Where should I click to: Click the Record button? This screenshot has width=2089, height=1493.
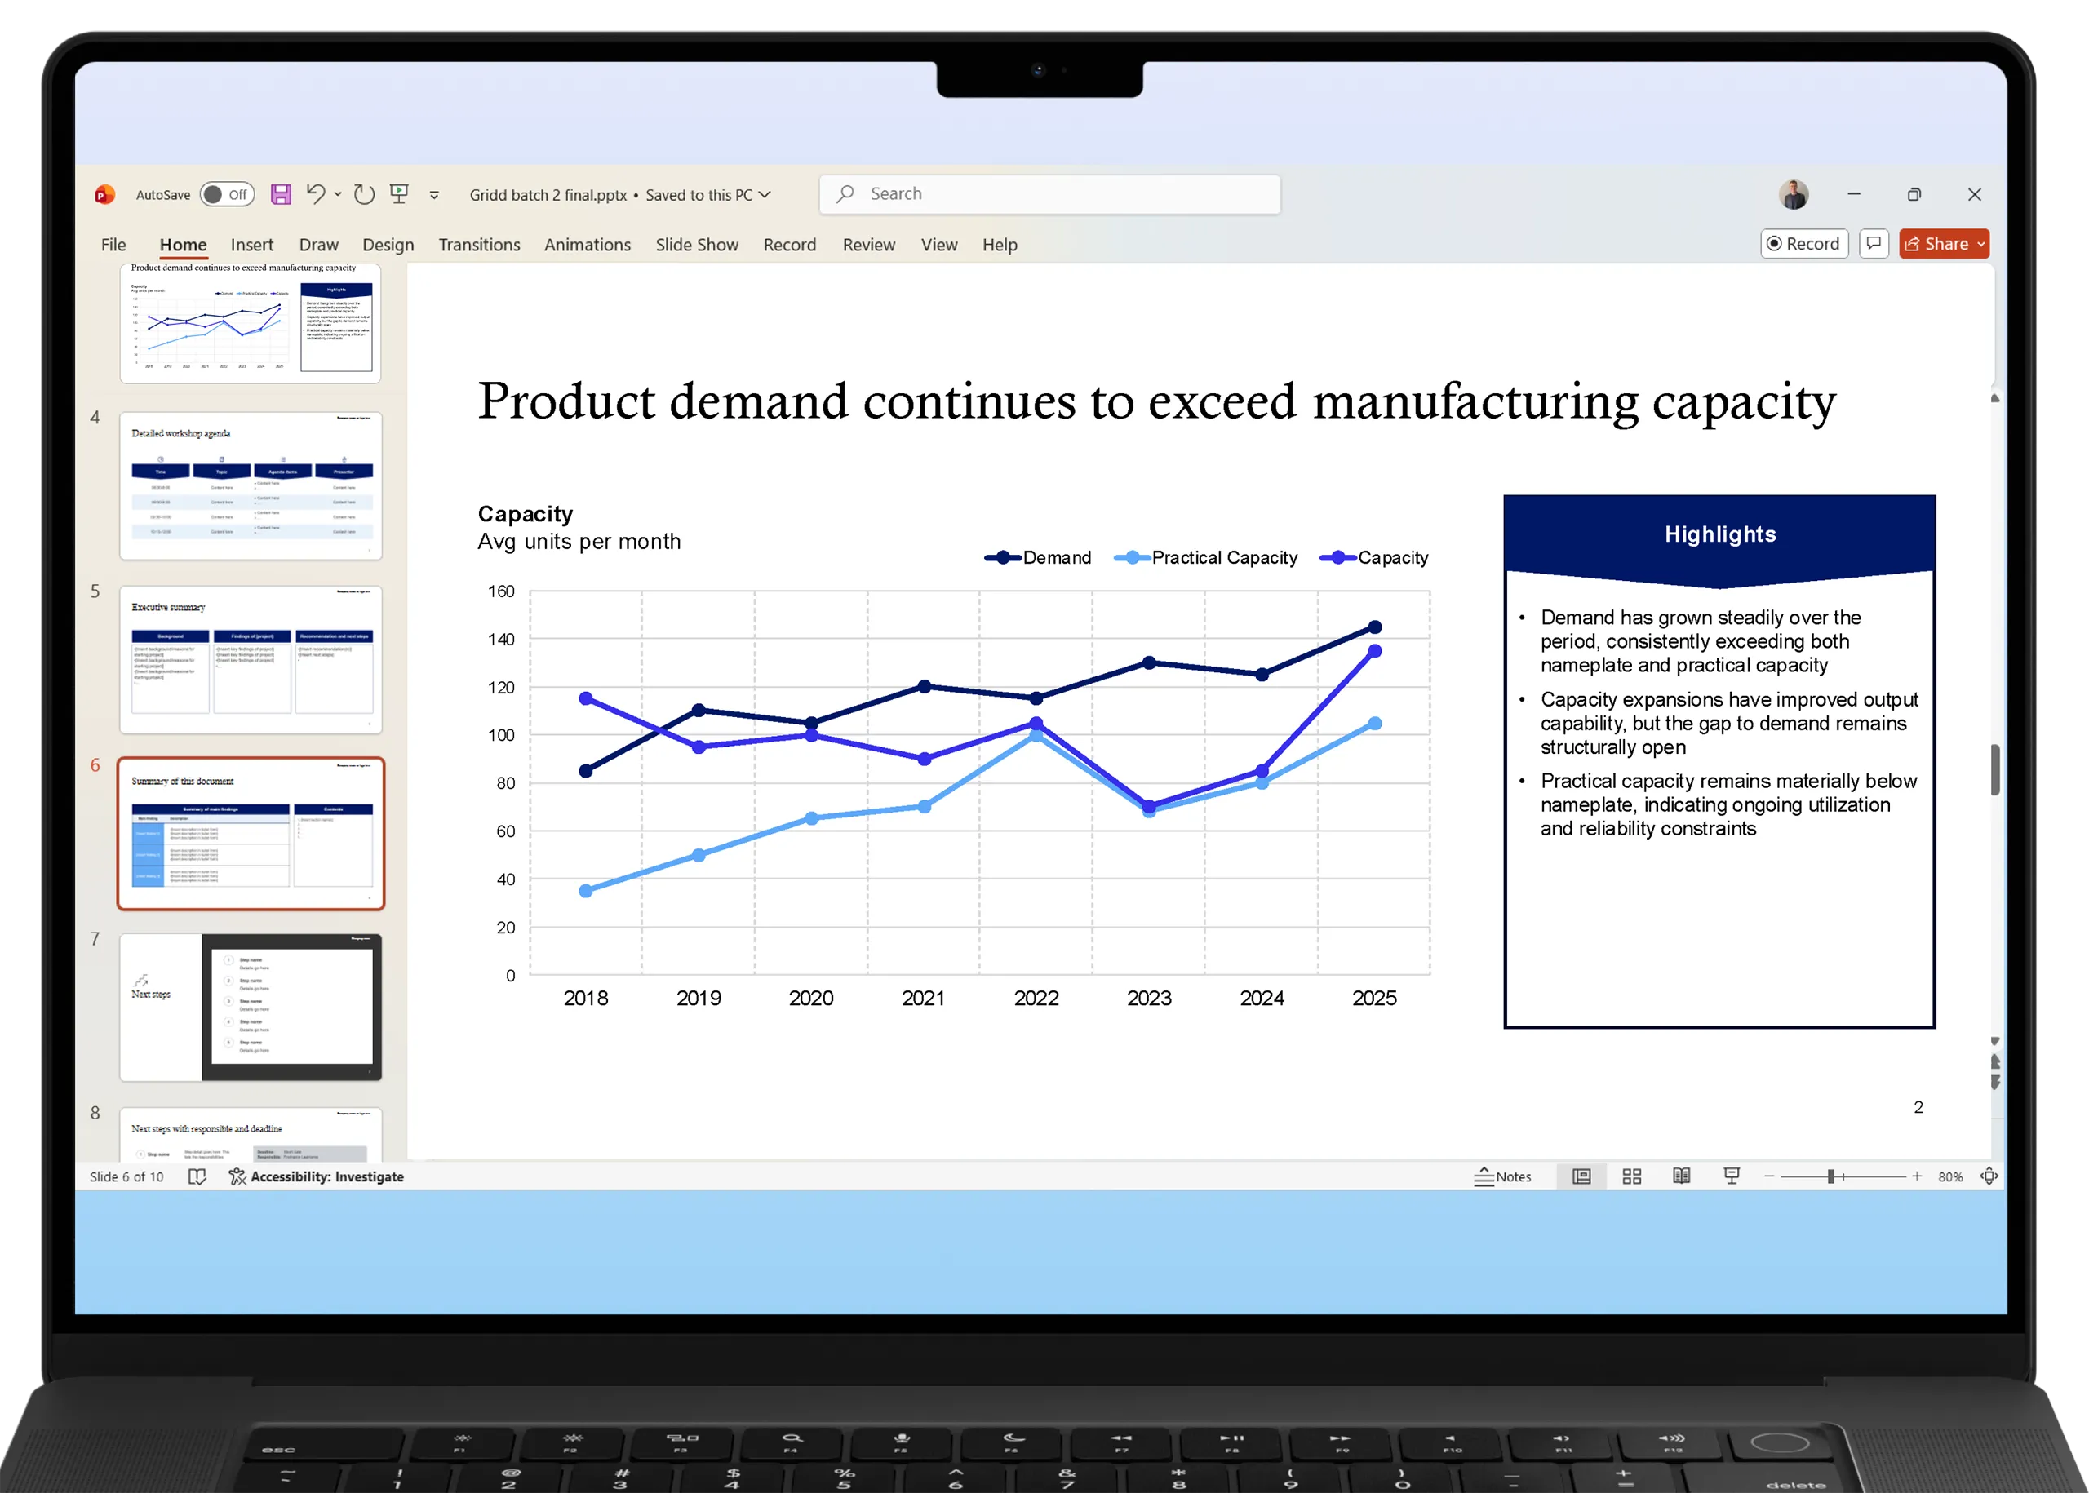(1803, 244)
